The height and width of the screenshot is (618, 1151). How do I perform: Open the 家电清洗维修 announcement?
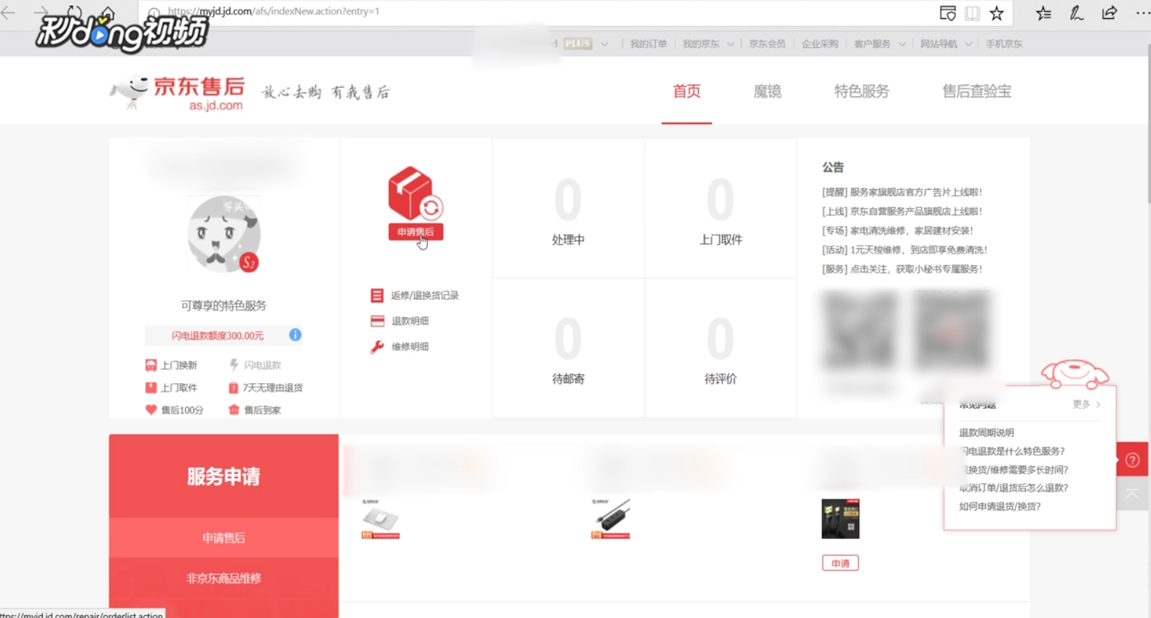pos(898,230)
